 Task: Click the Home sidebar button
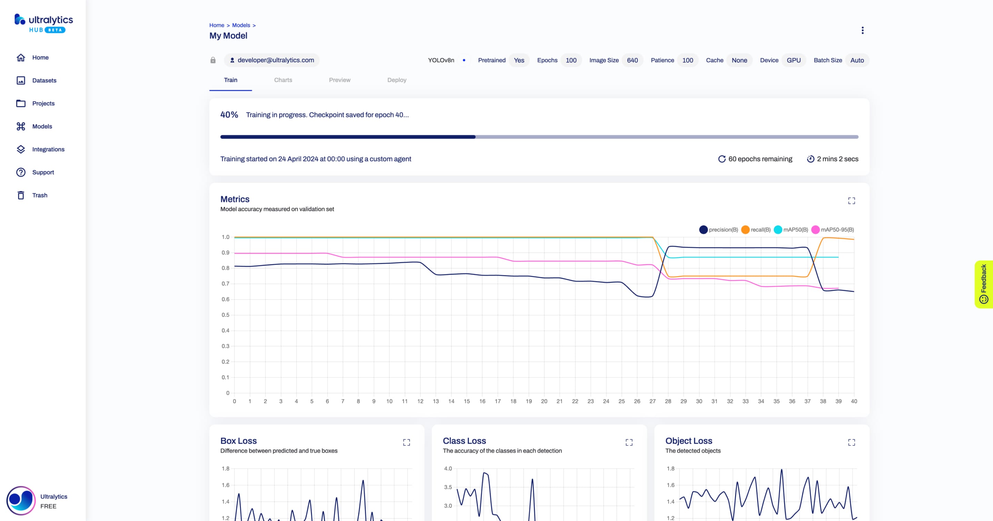(41, 57)
